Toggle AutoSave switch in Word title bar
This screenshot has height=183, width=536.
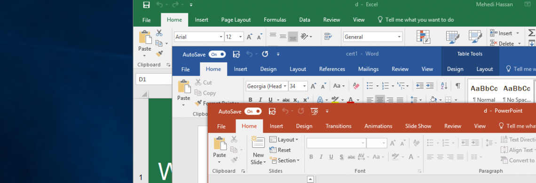tap(217, 54)
